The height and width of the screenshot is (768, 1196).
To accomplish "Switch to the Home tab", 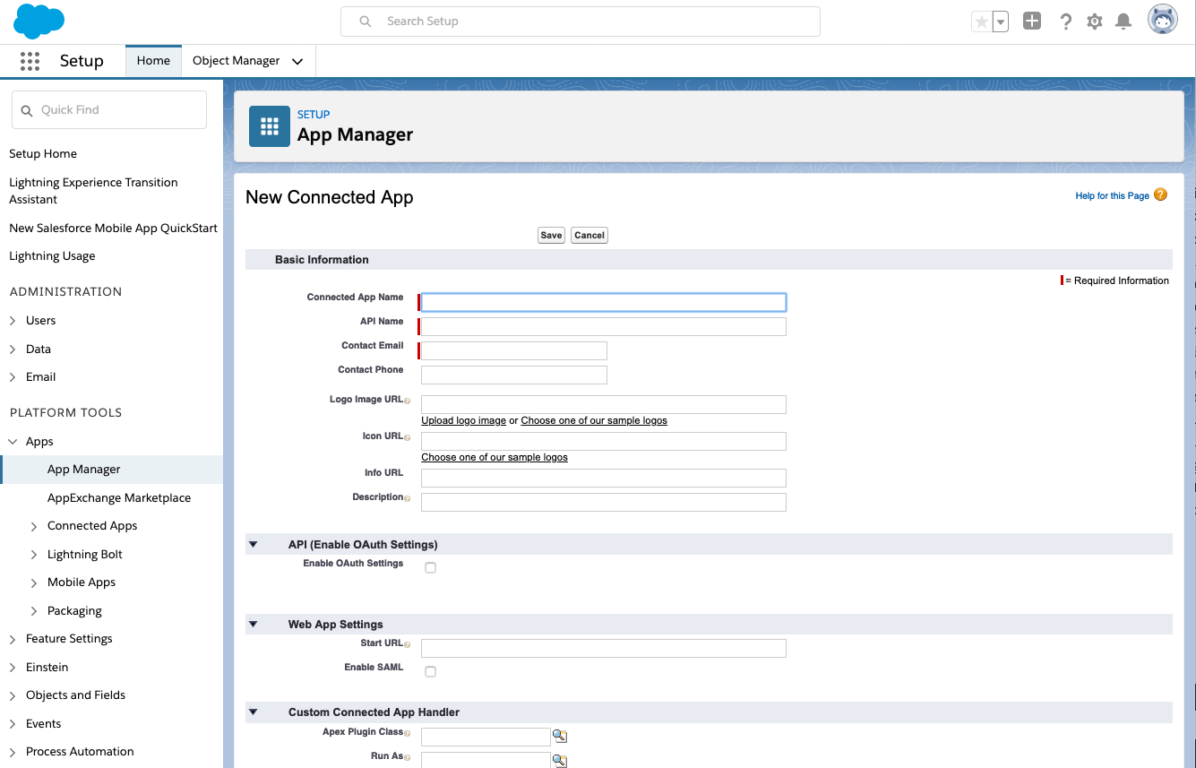I will tap(153, 61).
